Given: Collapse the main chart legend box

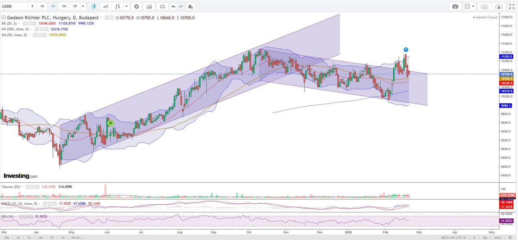Looking at the screenshot, I should (3, 18).
